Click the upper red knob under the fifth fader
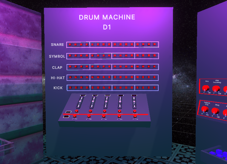Screen dimensions: 227x164 pyautogui.click(x=134, y=111)
